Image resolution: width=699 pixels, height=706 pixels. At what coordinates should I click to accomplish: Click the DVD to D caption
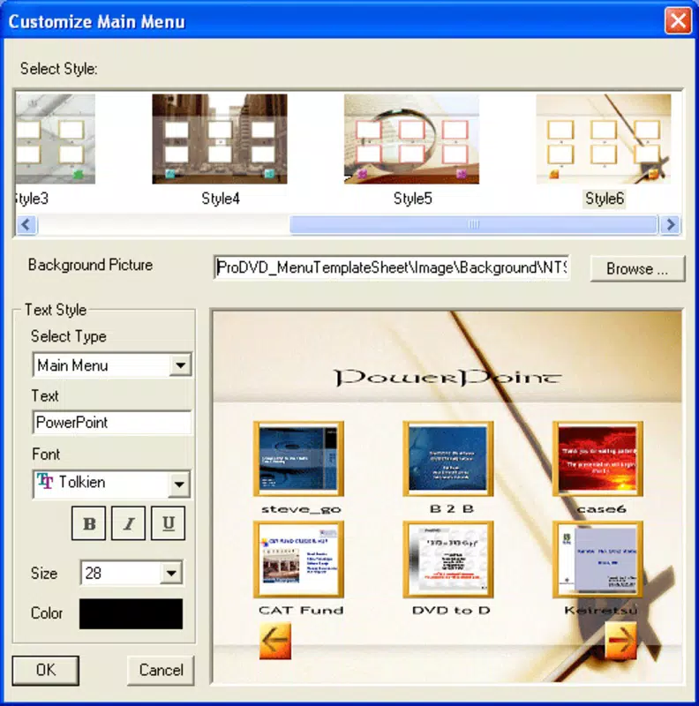(x=451, y=610)
